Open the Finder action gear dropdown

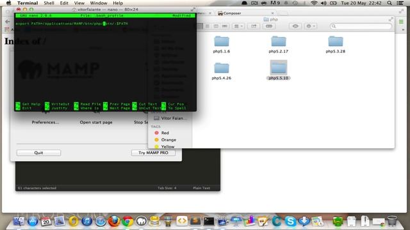pyautogui.click(x=310, y=26)
